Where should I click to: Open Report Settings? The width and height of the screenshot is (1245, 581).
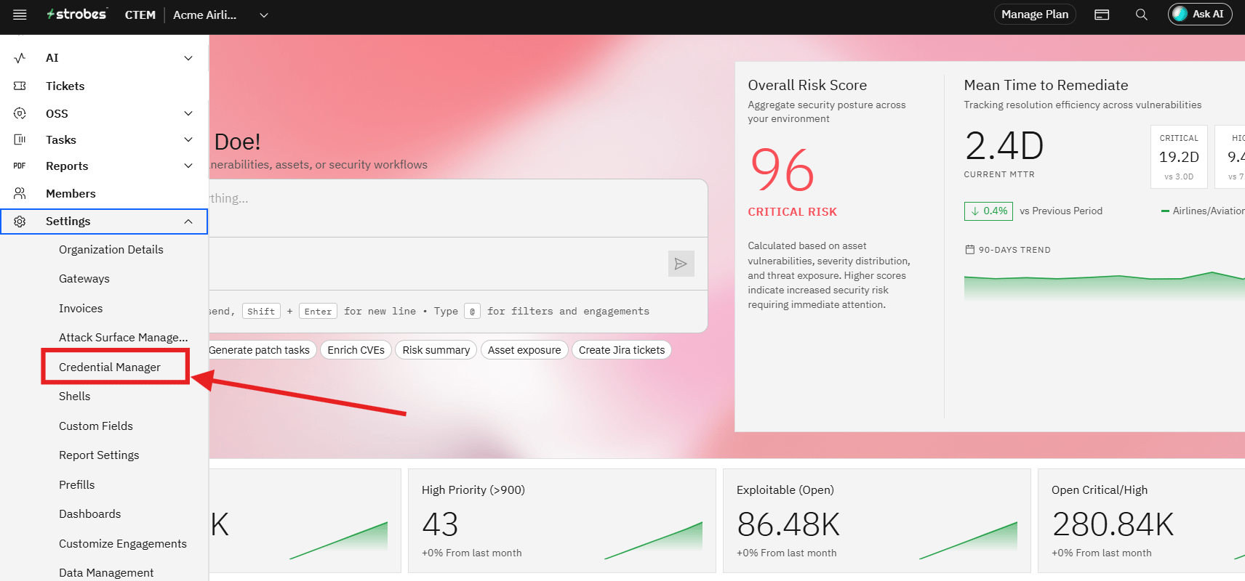(x=99, y=455)
